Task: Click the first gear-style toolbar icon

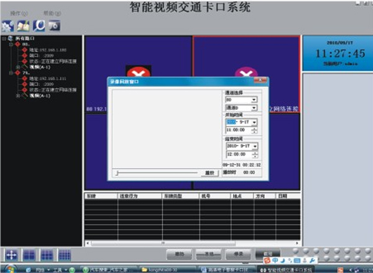Action: pyautogui.click(x=8, y=26)
